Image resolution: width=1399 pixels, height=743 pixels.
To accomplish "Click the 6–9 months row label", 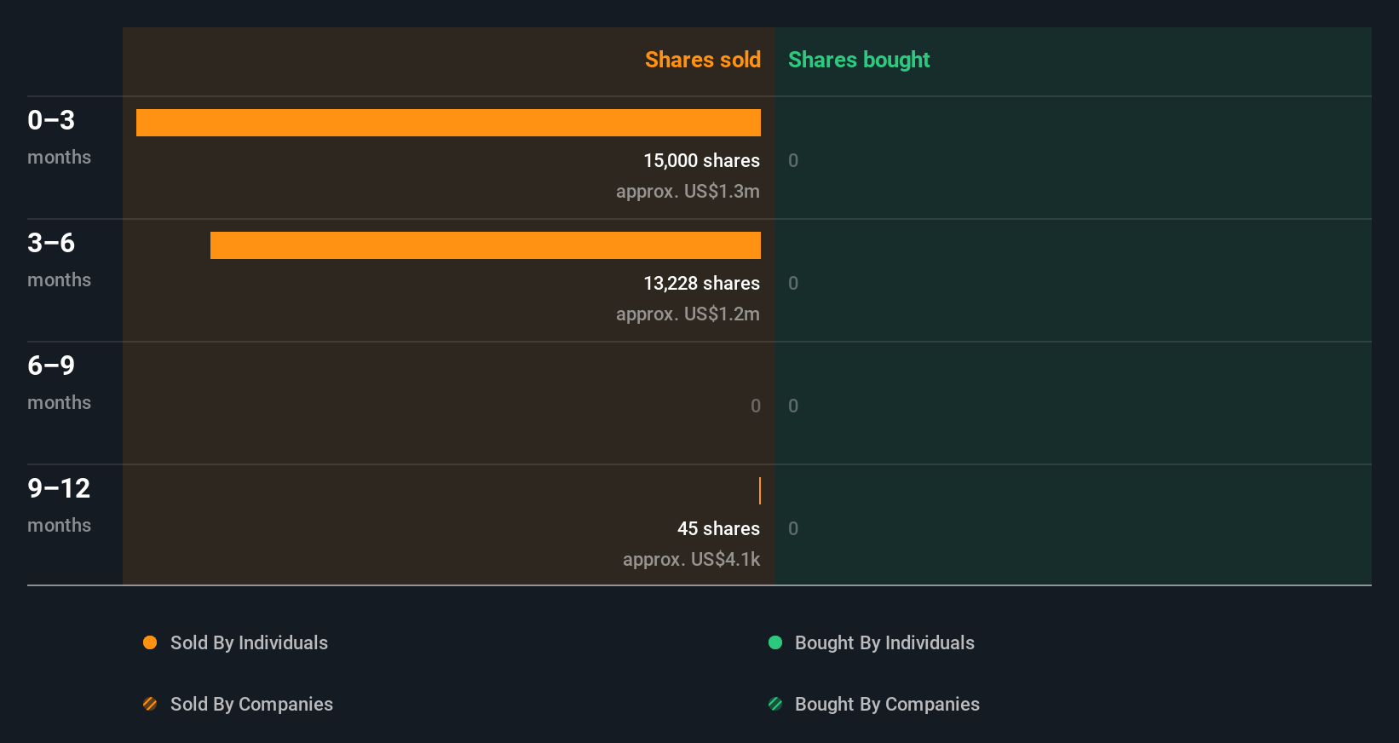I will pyautogui.click(x=59, y=382).
